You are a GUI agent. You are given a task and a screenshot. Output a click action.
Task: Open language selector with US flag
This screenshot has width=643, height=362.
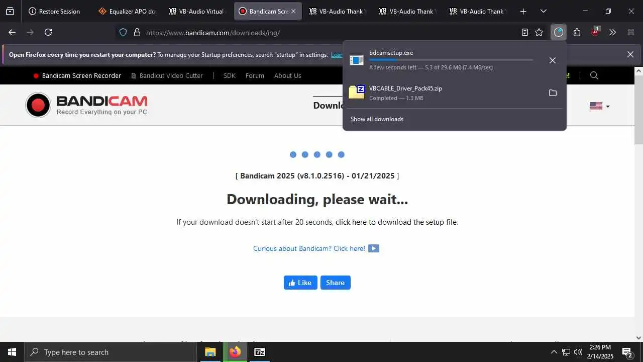tap(599, 106)
